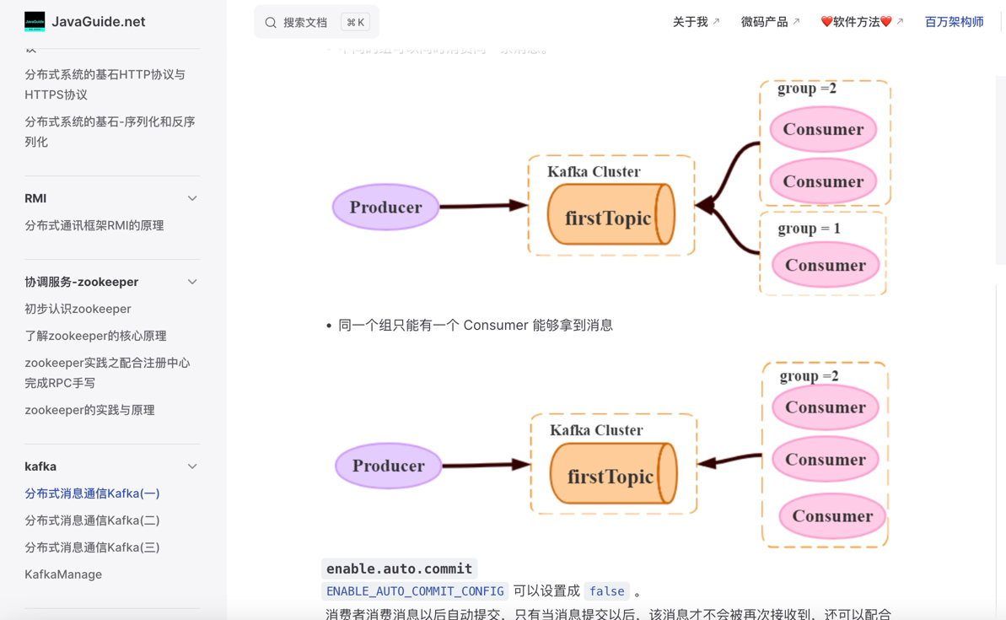Open 分布式消息通信Kafka(三) article
The width and height of the screenshot is (1006, 620).
[x=93, y=547]
